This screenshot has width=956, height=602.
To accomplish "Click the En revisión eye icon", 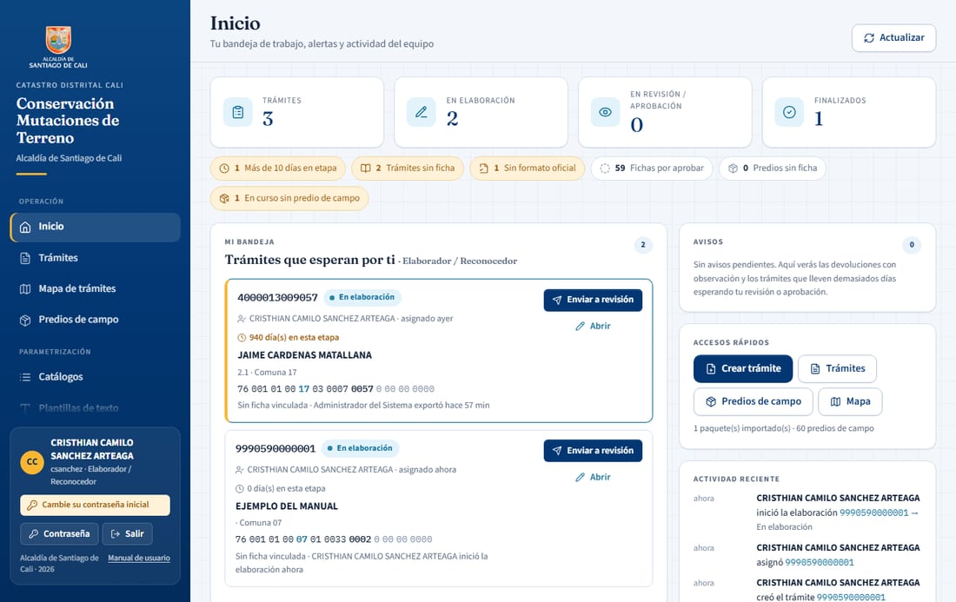I will pos(606,112).
